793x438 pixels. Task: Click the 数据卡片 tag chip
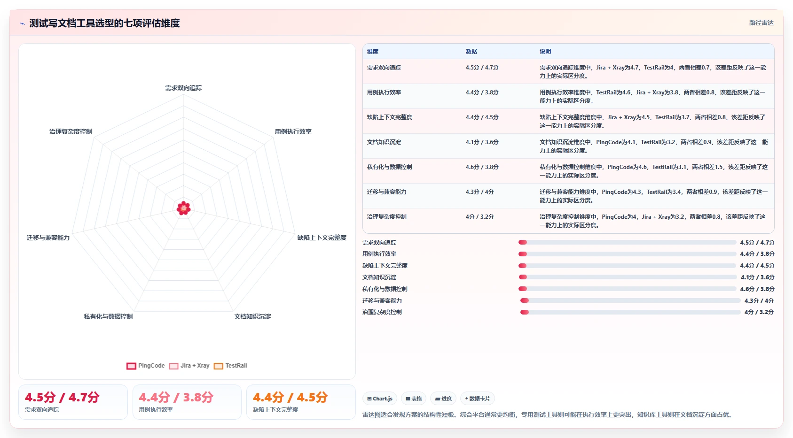[478, 399]
